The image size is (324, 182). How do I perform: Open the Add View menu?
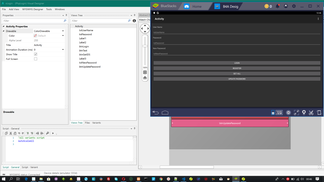[x=14, y=9]
